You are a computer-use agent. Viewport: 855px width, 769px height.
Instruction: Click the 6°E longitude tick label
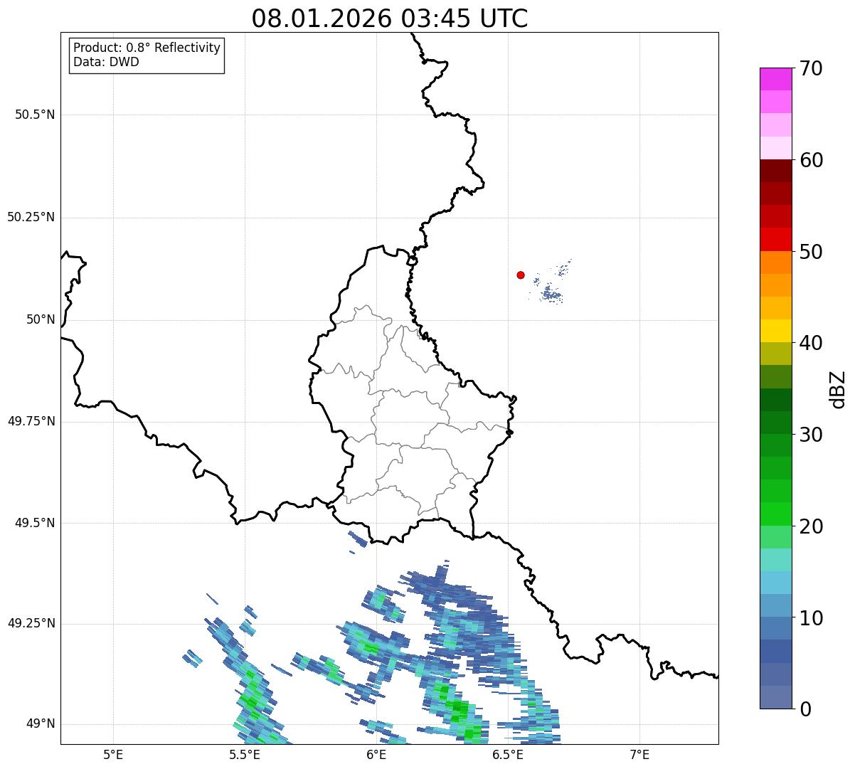point(377,754)
